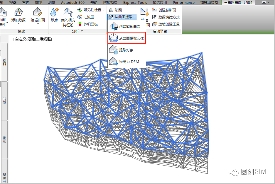
Task: Open the 橄榄山快模 tab
Action: point(209,2)
